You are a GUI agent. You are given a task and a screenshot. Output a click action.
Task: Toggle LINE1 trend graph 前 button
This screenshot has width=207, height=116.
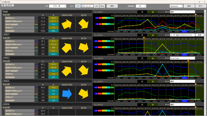[142, 35]
